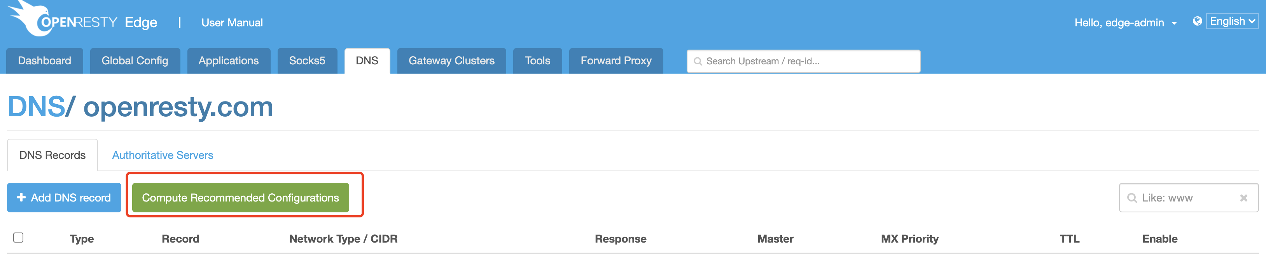This screenshot has height=279, width=1266.
Task: Clear the record filter with x icon
Action: [x=1243, y=198]
